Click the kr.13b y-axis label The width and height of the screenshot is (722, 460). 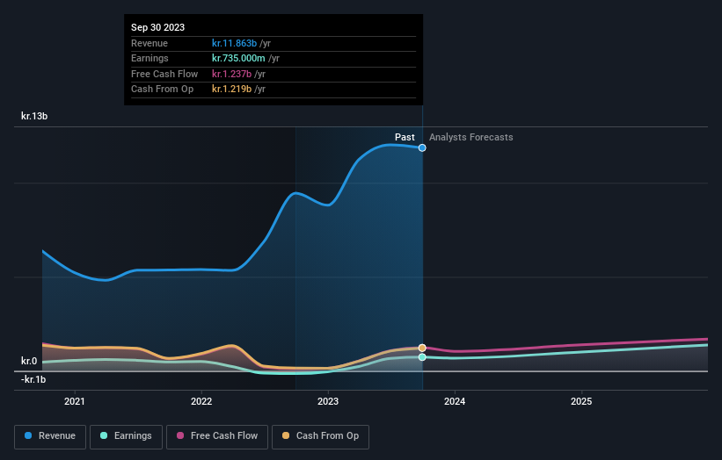pos(34,116)
